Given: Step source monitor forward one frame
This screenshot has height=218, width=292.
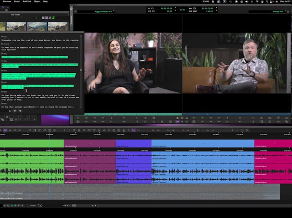Looking at the screenshot, I should pos(103,118).
